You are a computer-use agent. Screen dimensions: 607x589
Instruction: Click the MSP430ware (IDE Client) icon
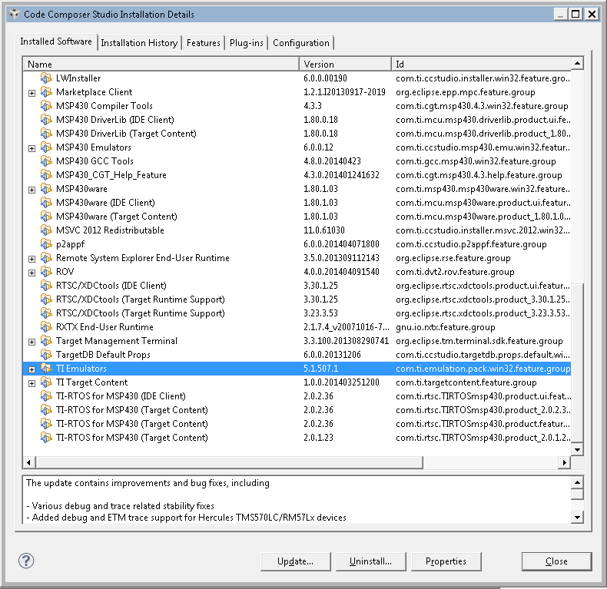[x=46, y=203]
